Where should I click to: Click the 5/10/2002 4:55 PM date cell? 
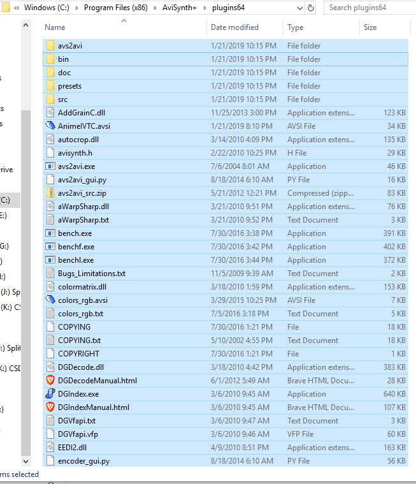[x=242, y=340]
